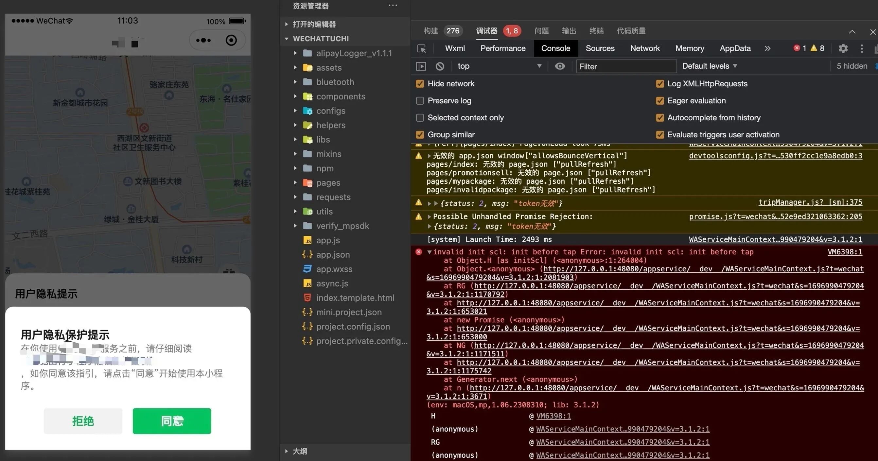Enable the Preserve log checkbox
The width and height of the screenshot is (878, 461).
click(420, 101)
